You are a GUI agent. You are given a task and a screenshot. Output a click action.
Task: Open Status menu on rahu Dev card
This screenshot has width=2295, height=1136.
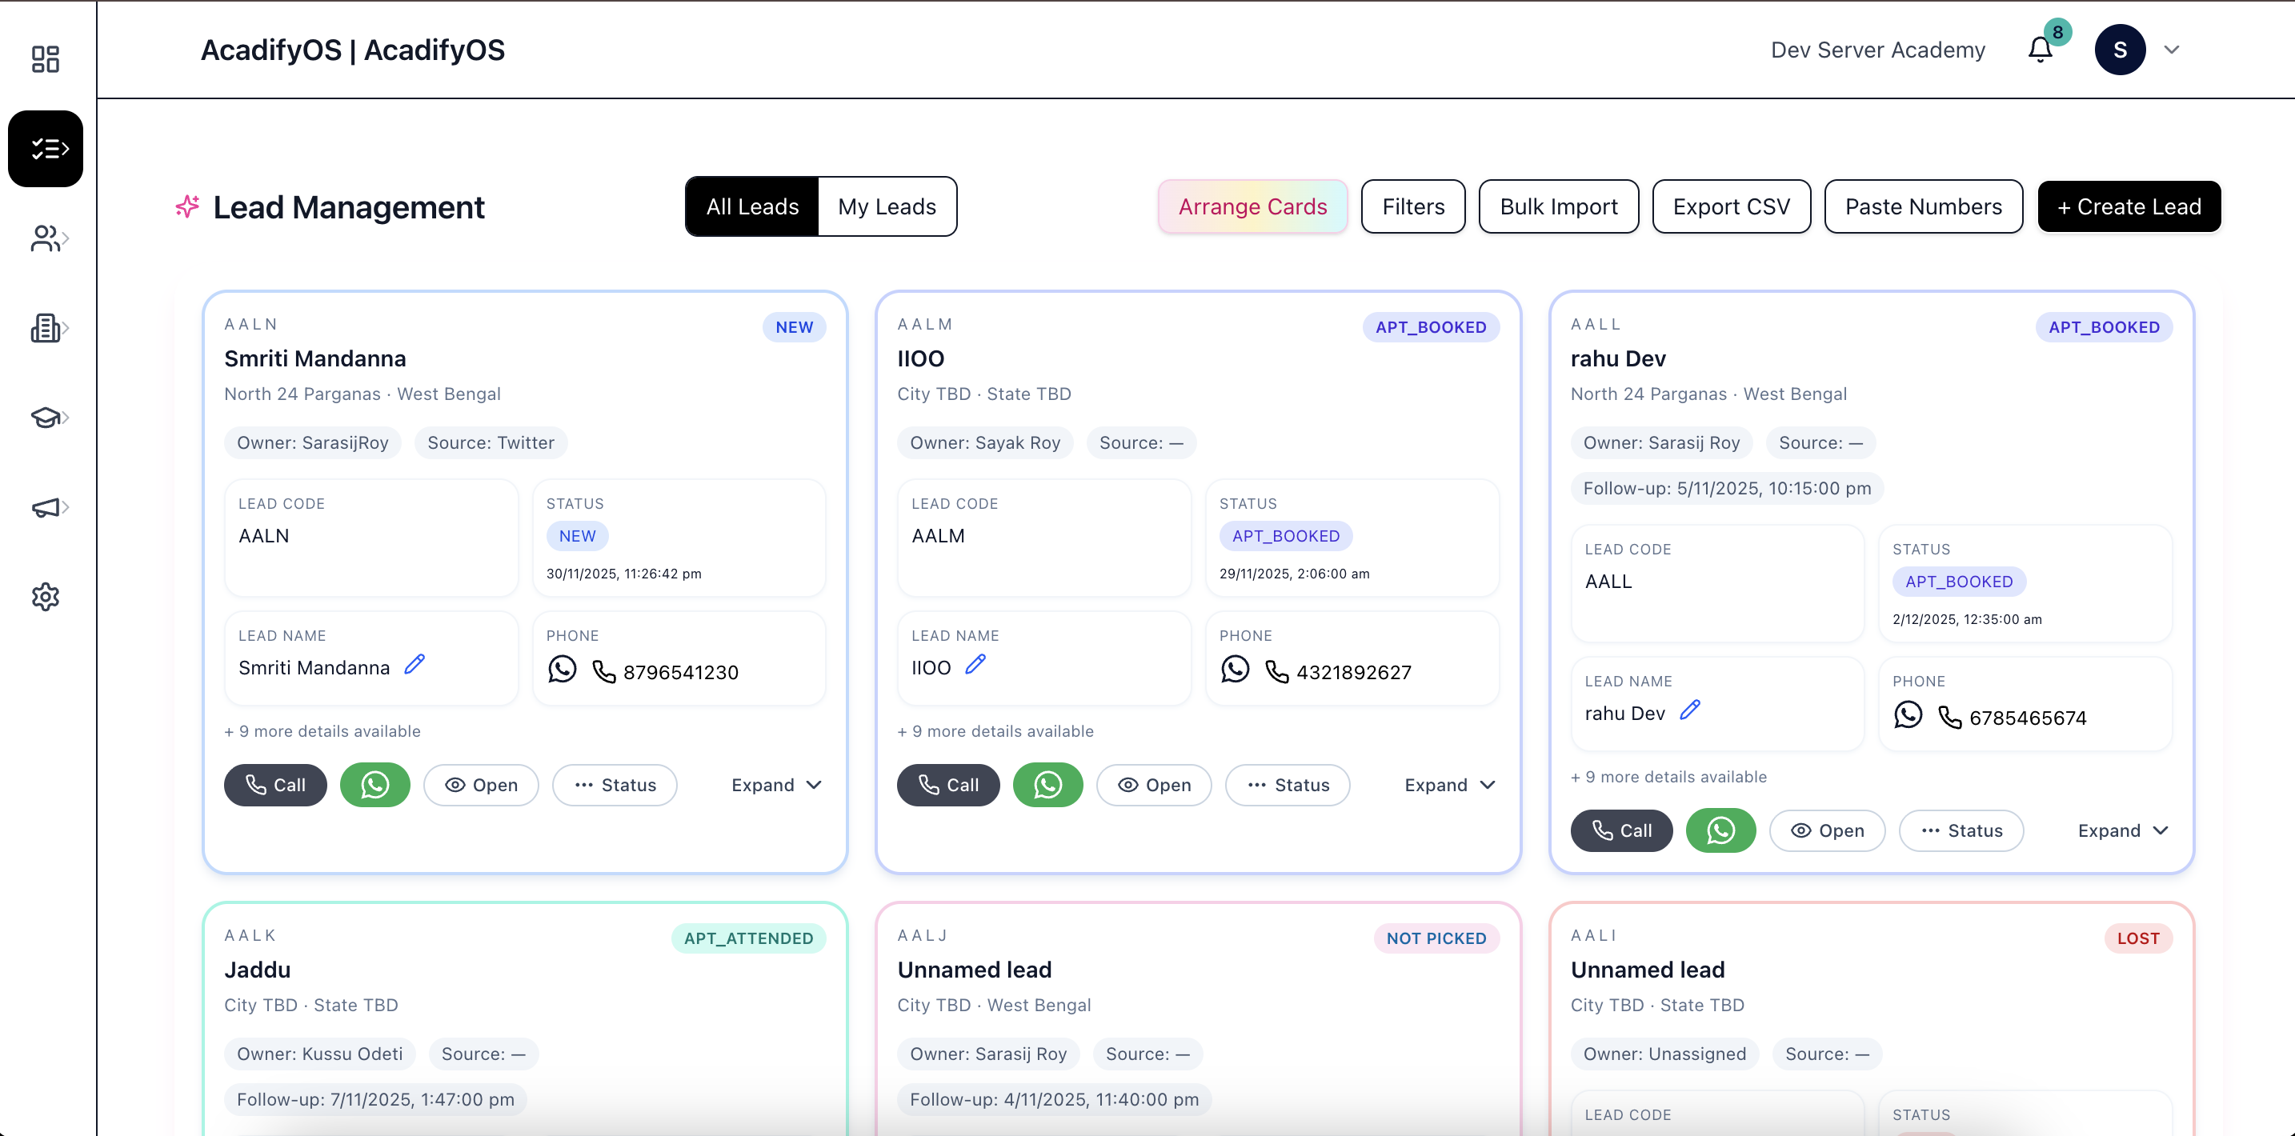pyautogui.click(x=1961, y=830)
